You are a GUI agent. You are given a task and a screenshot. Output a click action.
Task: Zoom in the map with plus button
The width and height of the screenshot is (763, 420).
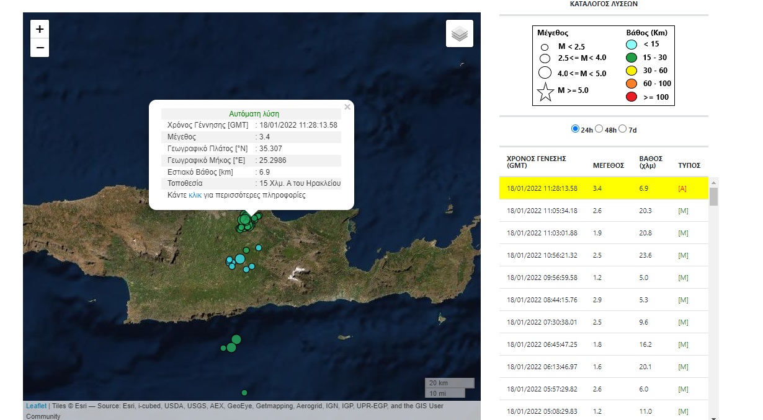[x=40, y=29]
